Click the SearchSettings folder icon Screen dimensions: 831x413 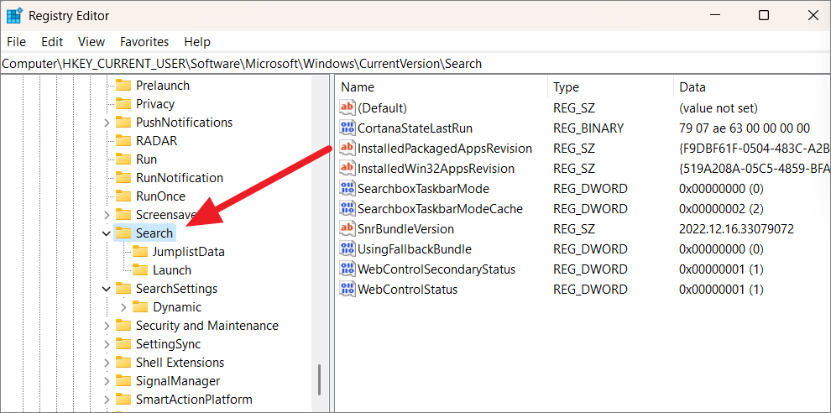(x=123, y=289)
